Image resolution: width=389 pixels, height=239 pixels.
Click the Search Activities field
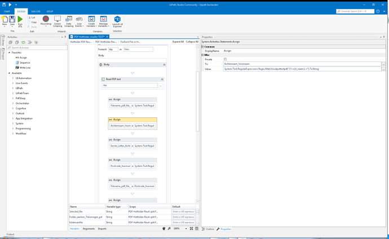[x=37, y=47]
